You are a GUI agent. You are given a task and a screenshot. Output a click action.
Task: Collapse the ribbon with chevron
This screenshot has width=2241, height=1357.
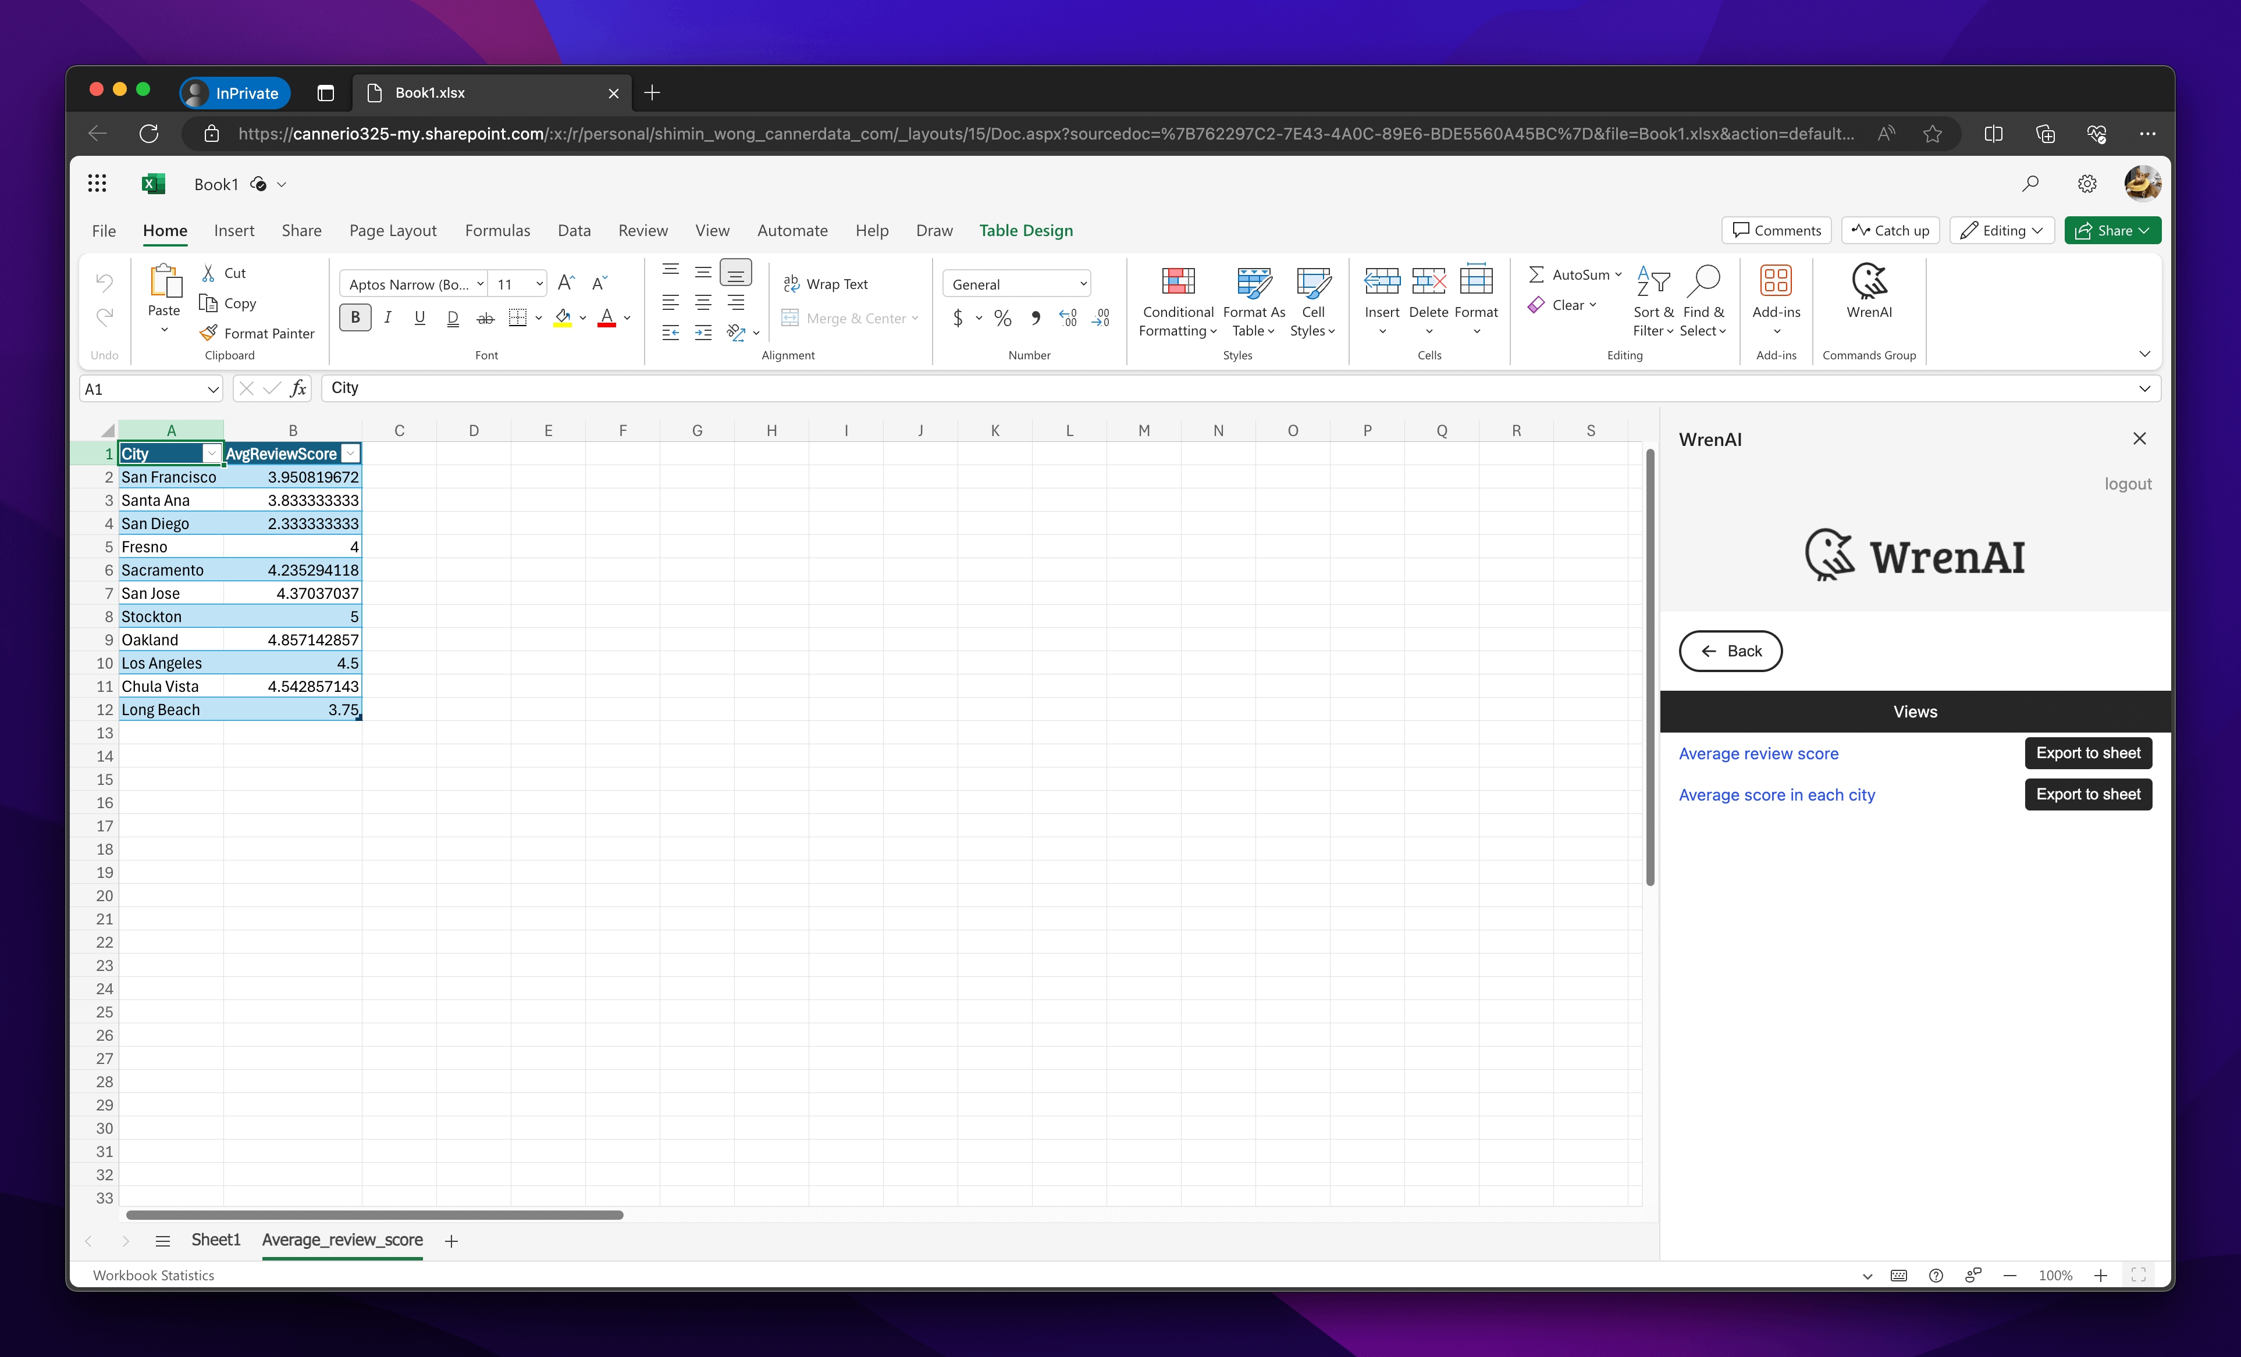(2144, 355)
